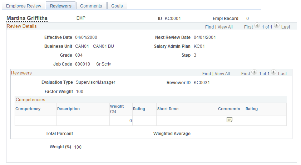Click the 1 of 1 counter in Review Details
301x165 pixels.
pyautogui.click(x=267, y=27)
